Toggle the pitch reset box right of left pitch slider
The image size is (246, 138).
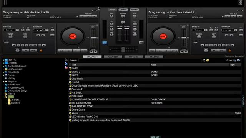pos(98,38)
